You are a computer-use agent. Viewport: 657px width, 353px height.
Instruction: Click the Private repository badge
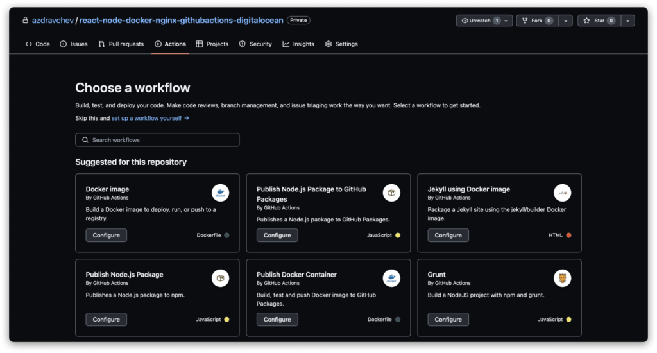pos(298,20)
